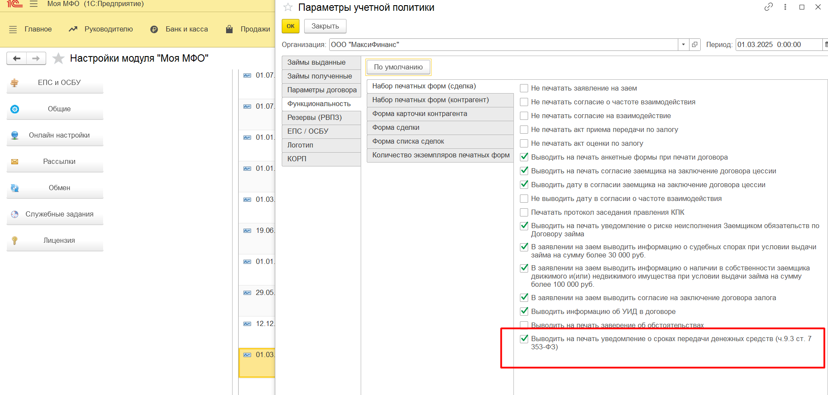Click the Рассылки envelope icon
This screenshot has width=828, height=395.
click(x=15, y=162)
